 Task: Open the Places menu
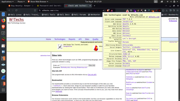21,2
